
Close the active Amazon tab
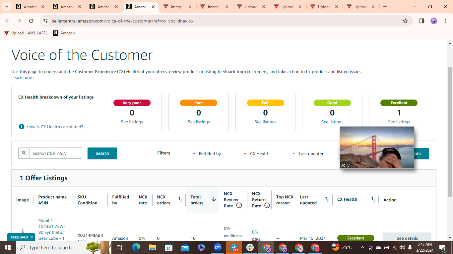[x=153, y=7]
